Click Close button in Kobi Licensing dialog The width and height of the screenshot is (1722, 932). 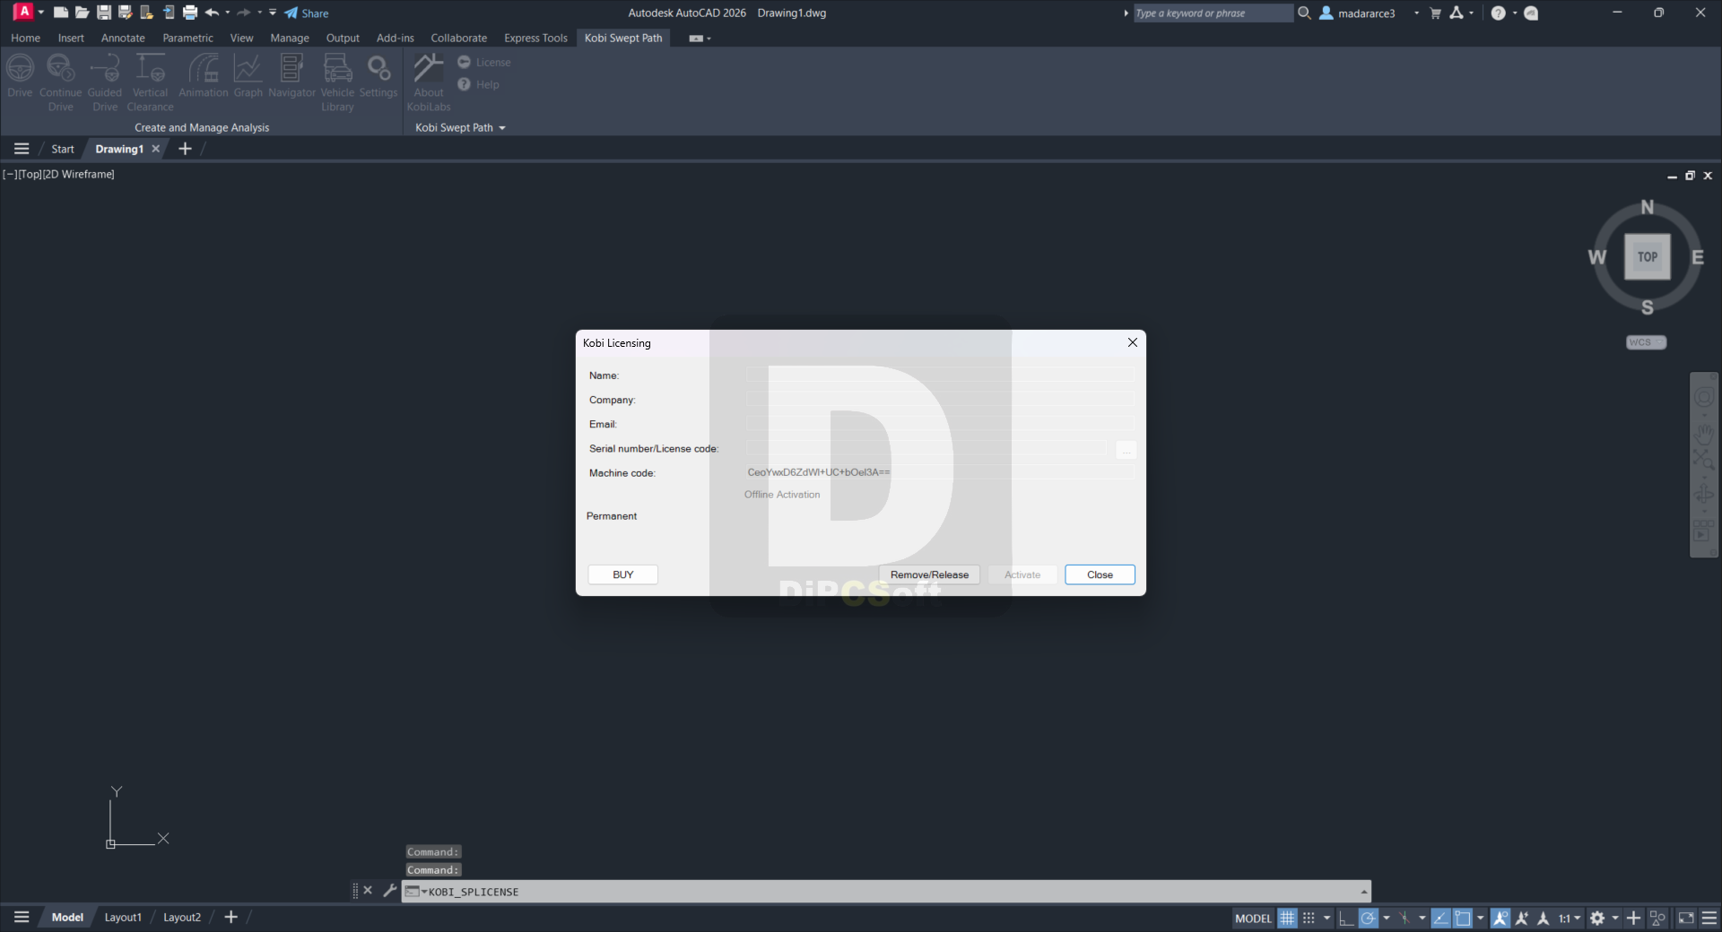click(x=1100, y=574)
